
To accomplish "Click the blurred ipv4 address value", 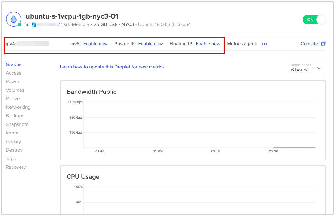I will point(33,43).
